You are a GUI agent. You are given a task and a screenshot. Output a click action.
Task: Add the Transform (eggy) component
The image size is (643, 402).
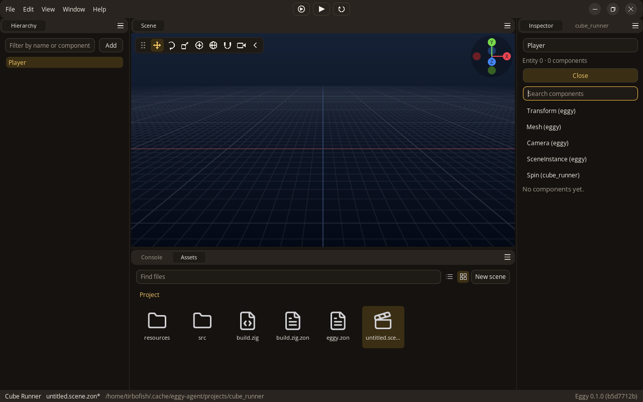pyautogui.click(x=580, y=111)
